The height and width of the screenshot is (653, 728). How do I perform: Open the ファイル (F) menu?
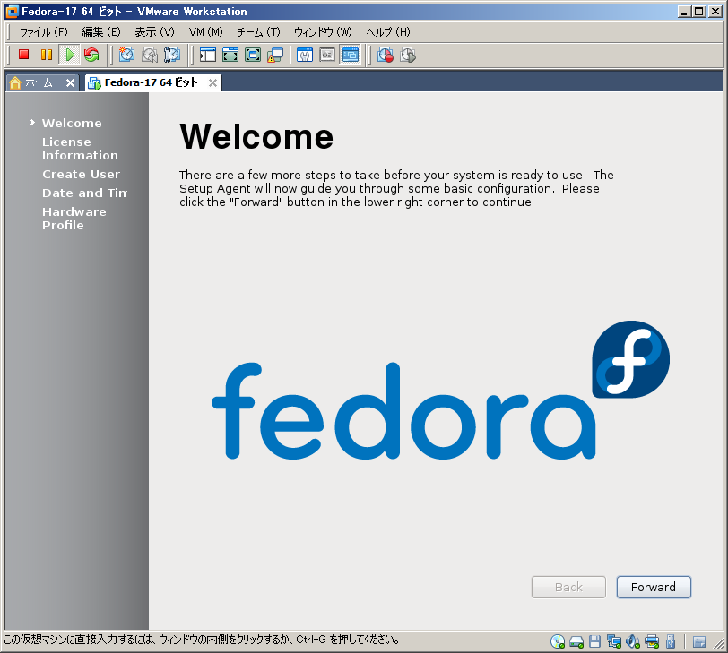point(43,32)
